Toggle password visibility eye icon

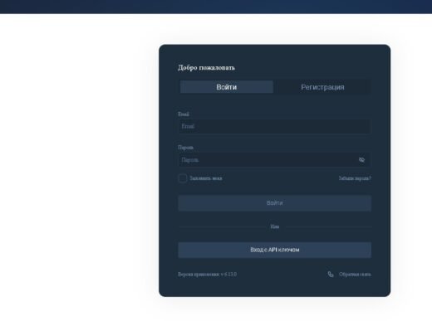tap(361, 160)
